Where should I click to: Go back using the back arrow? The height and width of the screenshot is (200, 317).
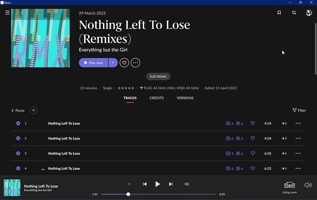point(22,13)
